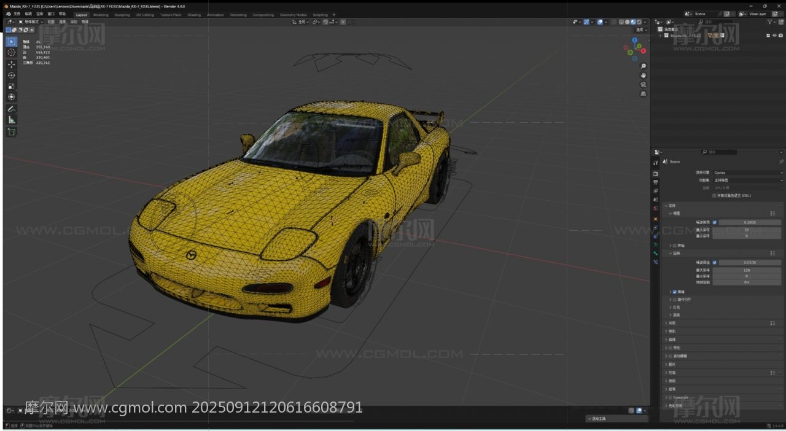This screenshot has width=786, height=431.
Task: Toggle Open Shading Language (OSL) checkbox
Action: (714, 196)
